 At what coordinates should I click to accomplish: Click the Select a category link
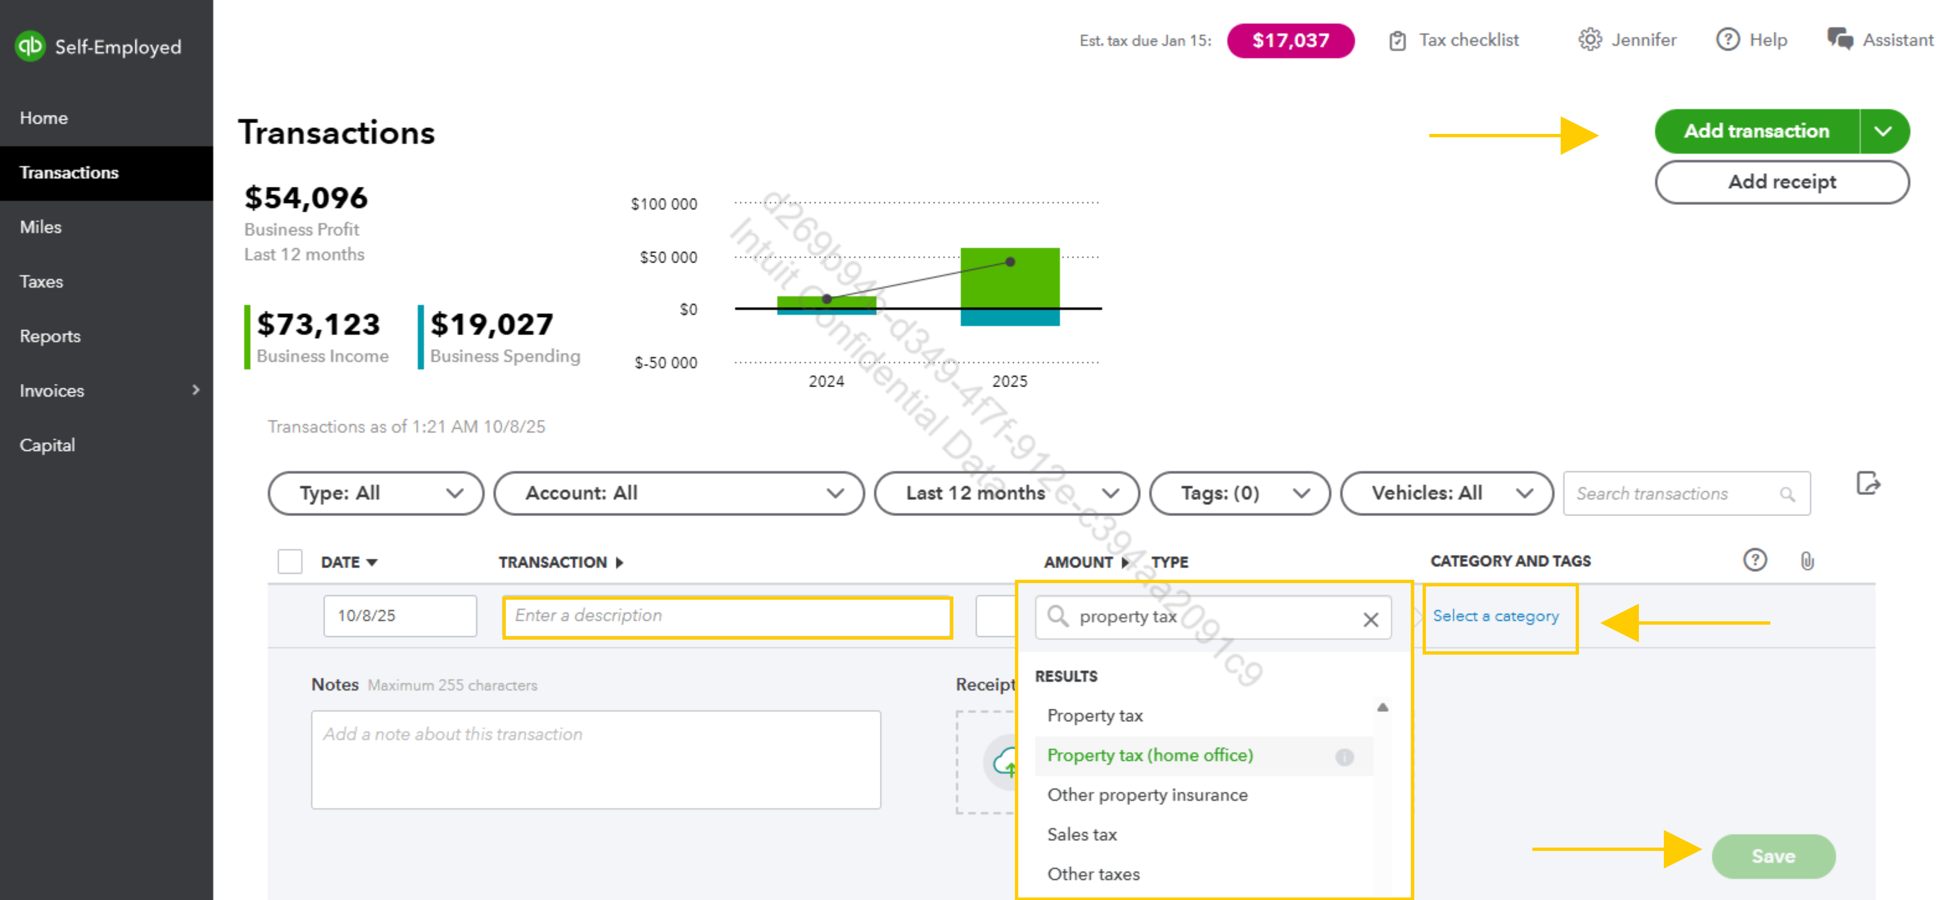[x=1495, y=616]
